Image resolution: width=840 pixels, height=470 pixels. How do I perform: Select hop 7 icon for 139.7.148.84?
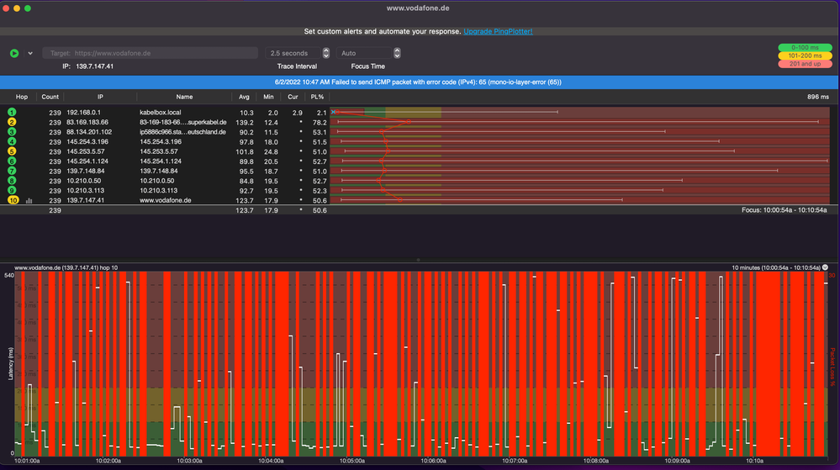tap(12, 171)
